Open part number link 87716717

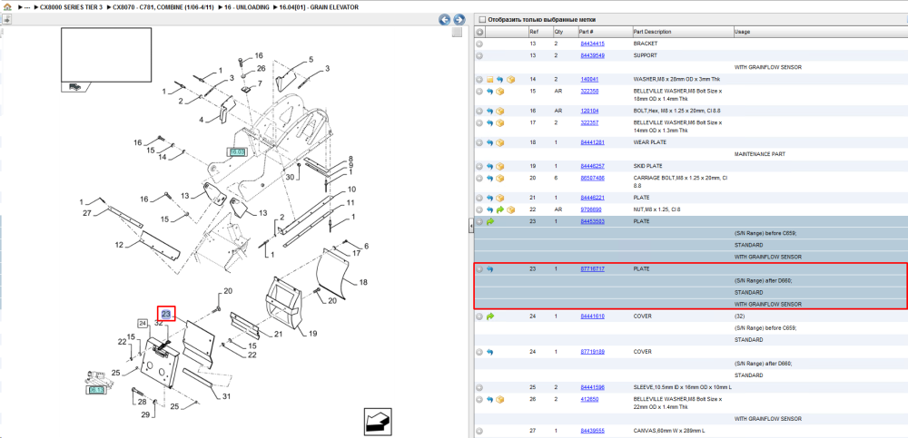pyautogui.click(x=592, y=269)
